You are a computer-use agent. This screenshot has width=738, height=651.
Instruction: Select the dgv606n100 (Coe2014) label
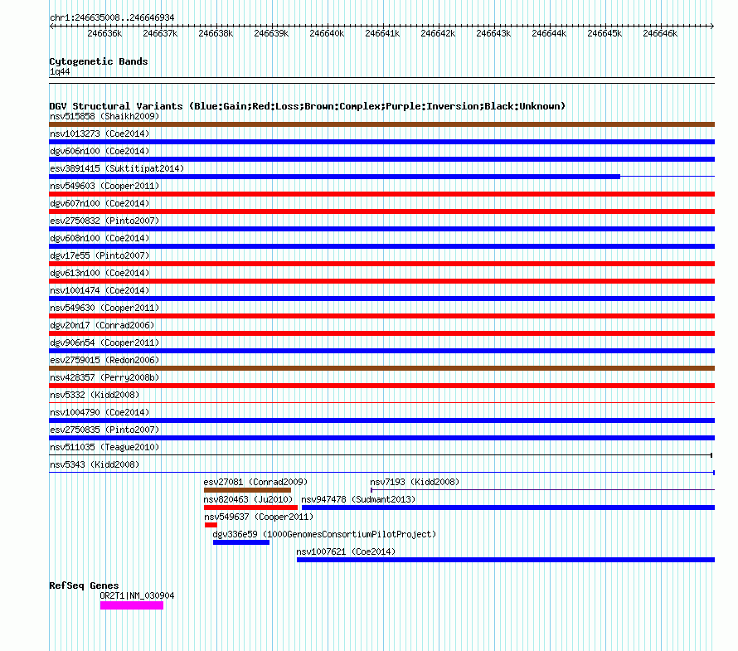[100, 151]
